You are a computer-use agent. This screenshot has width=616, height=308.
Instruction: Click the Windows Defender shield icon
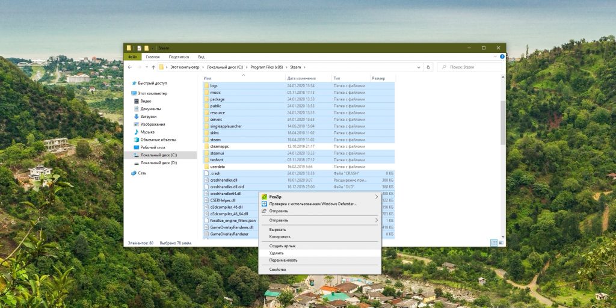tap(263, 204)
